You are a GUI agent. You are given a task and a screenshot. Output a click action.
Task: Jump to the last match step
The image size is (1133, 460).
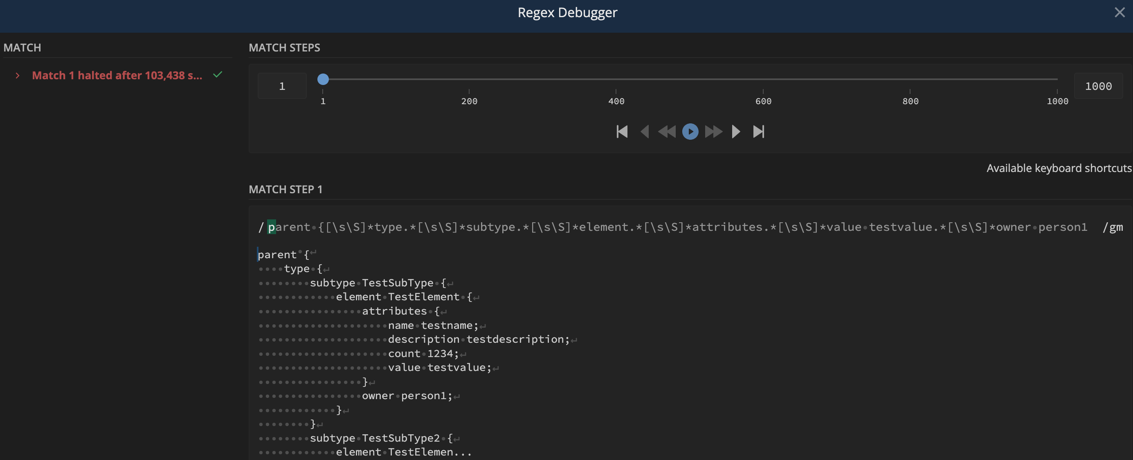[x=759, y=132]
